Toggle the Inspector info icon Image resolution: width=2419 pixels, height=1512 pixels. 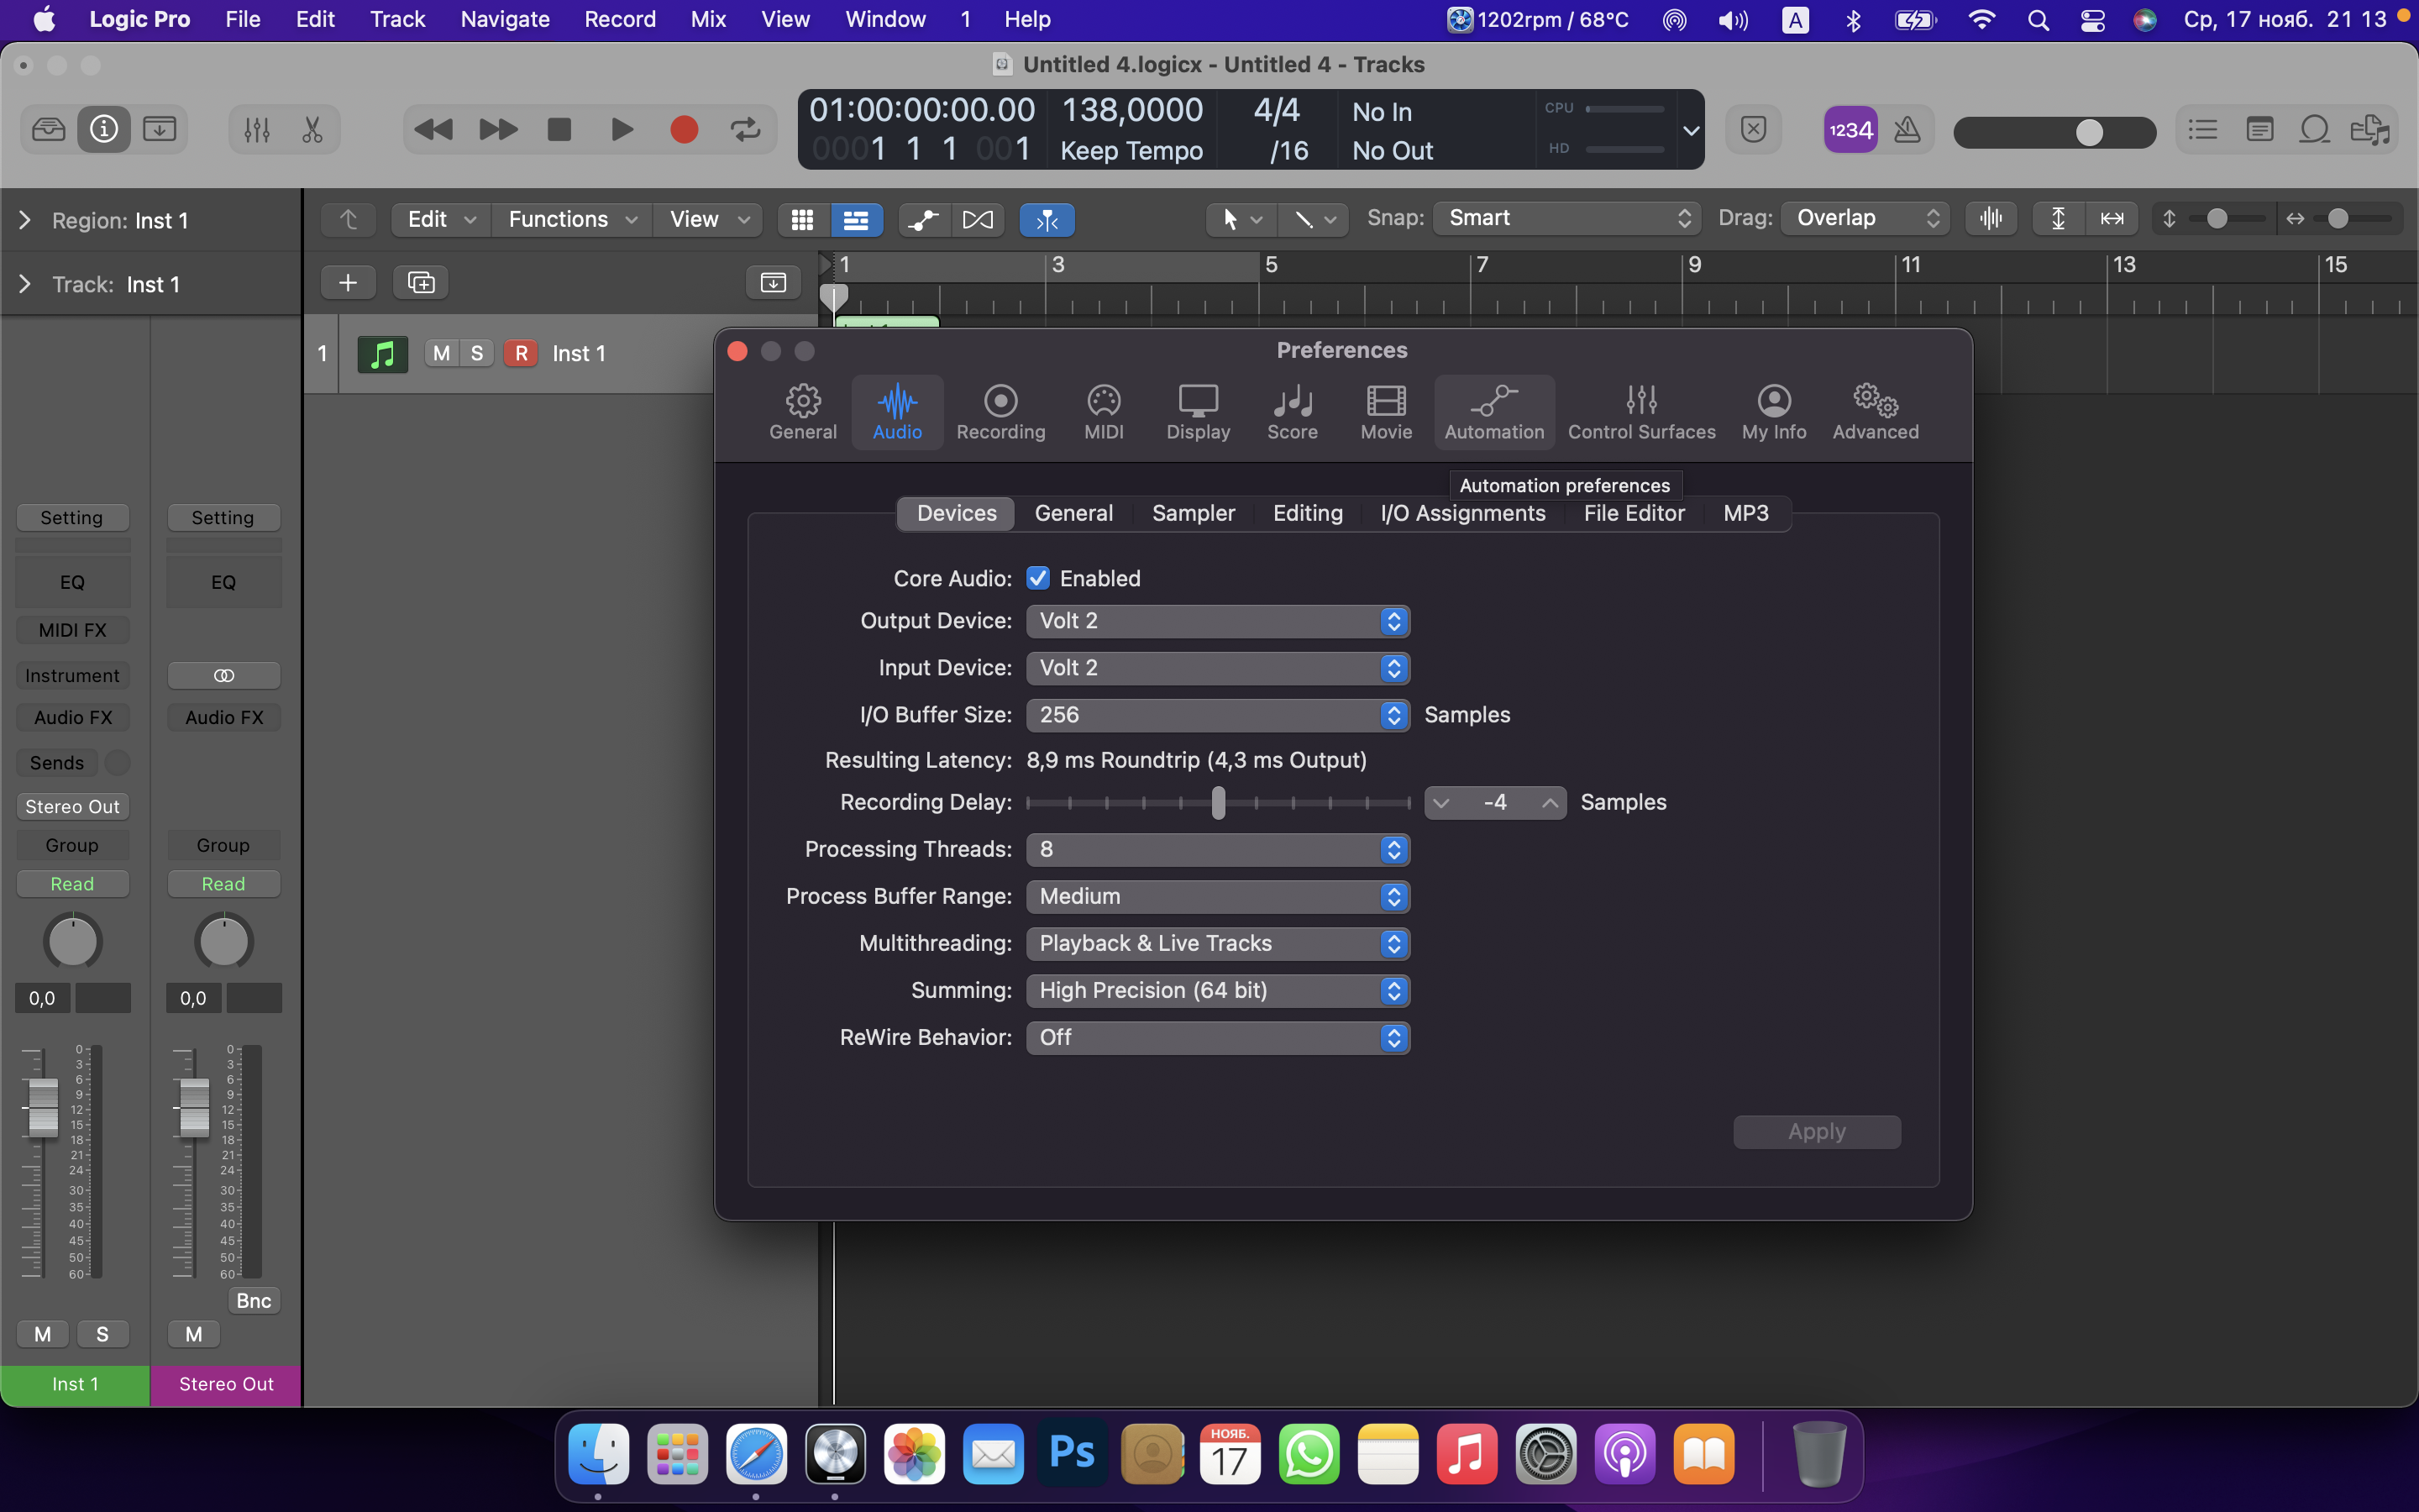pyautogui.click(x=104, y=129)
